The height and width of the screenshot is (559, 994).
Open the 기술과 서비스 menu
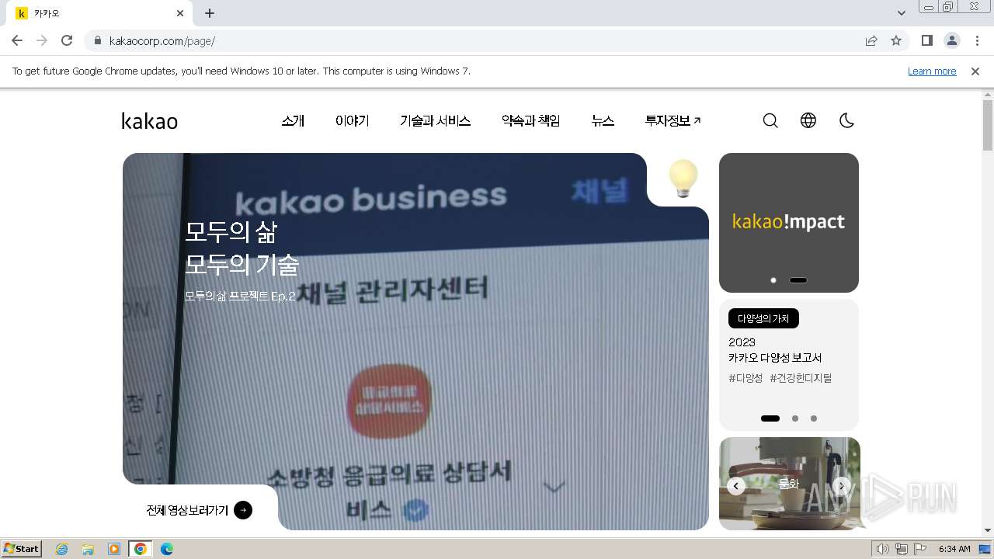pos(436,120)
